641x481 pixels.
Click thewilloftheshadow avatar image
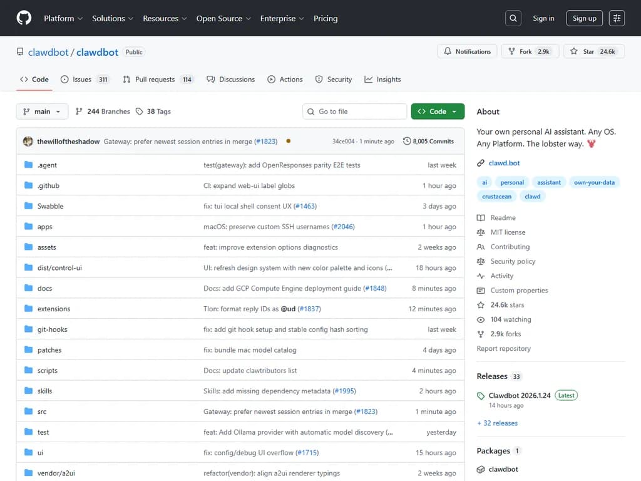(x=28, y=142)
